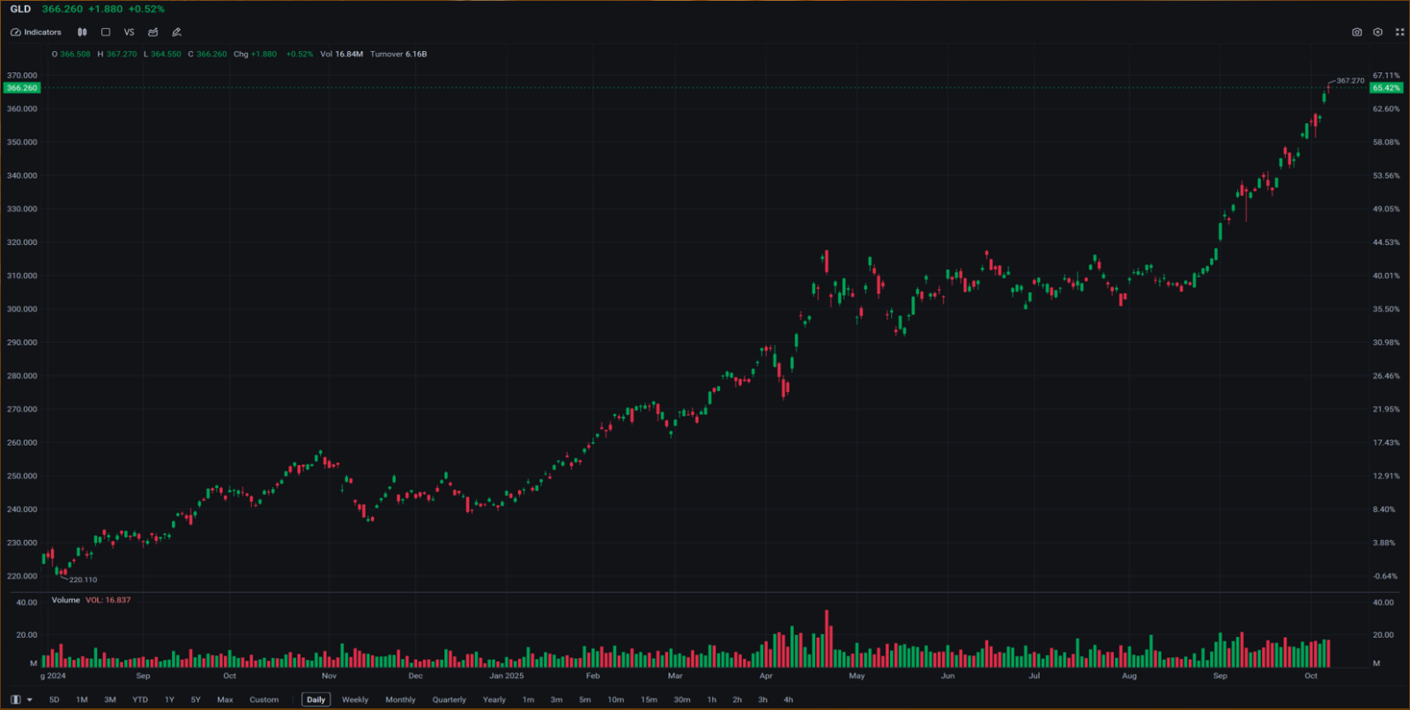This screenshot has height=710, width=1410.
Task: Take a chart screenshot with camera icon
Action: 1356,33
